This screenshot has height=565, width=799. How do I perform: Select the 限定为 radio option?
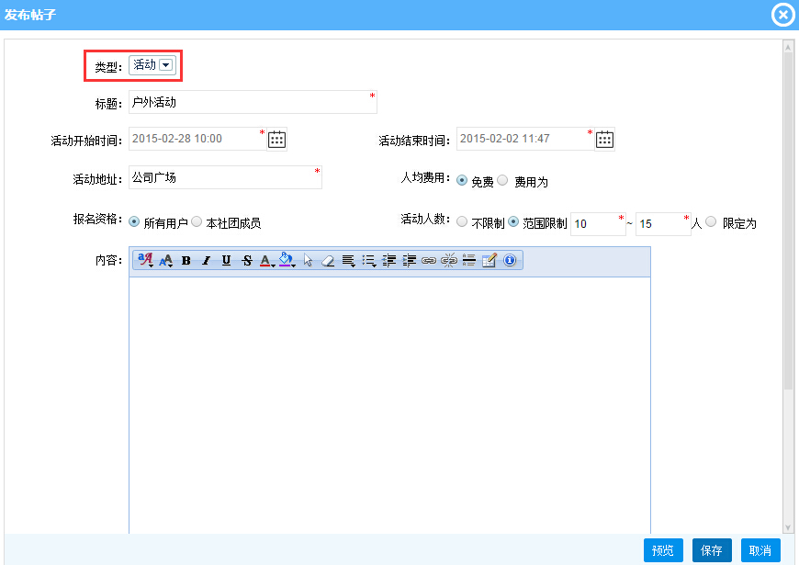(x=712, y=221)
